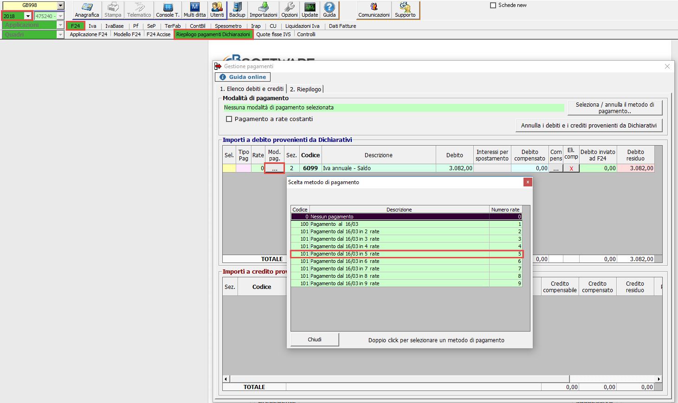Click the Stampa printer icon

113,10
